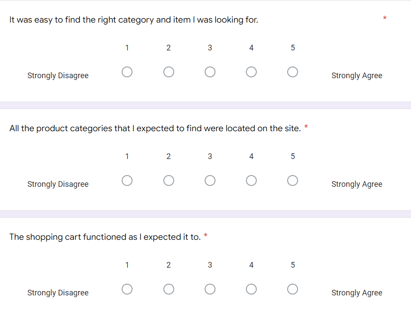Select rating 2 for easy to find category

(169, 72)
